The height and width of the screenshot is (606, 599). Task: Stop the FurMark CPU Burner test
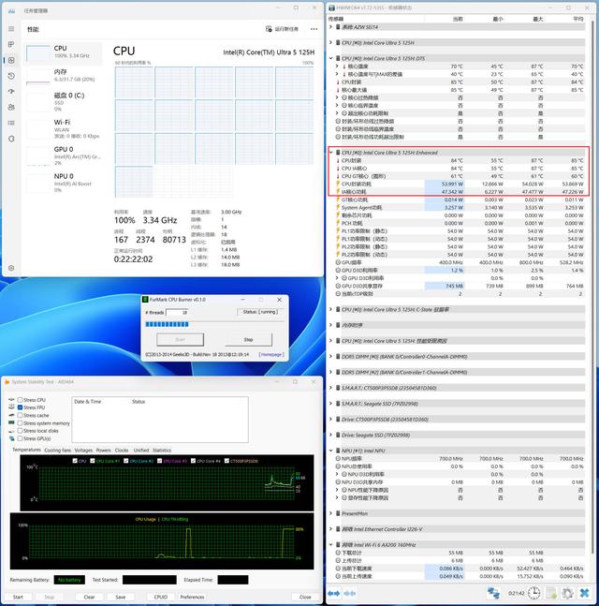[x=248, y=340]
